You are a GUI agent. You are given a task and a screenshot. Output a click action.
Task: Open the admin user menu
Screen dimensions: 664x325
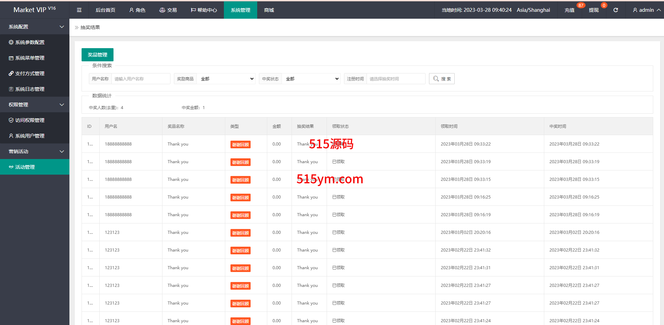pyautogui.click(x=646, y=10)
